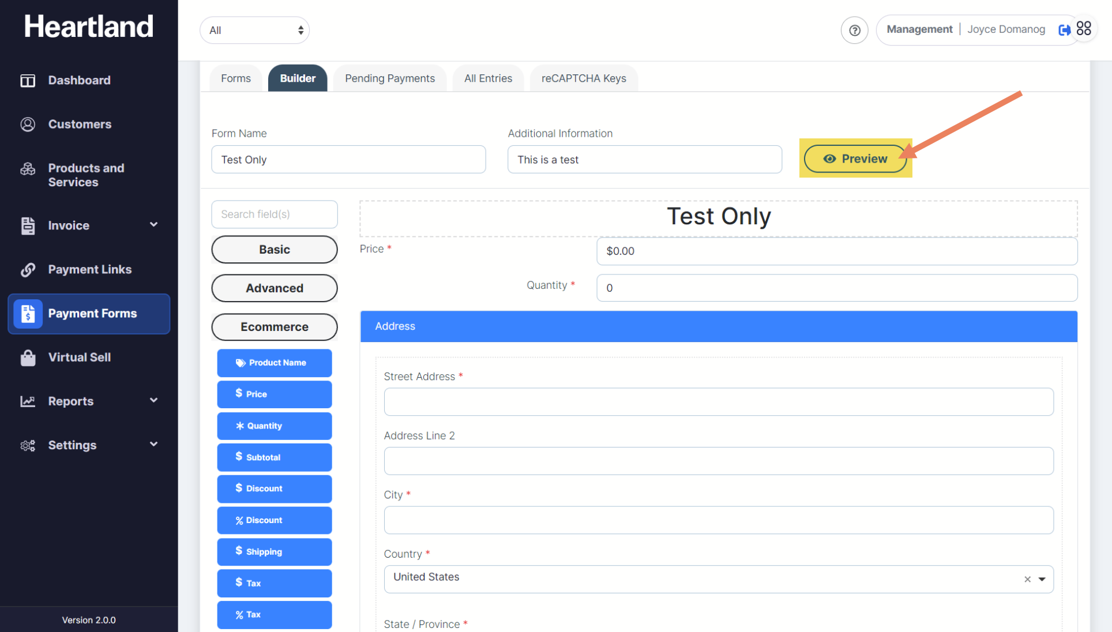Click the Preview button label
1112x632 pixels.
click(864, 159)
